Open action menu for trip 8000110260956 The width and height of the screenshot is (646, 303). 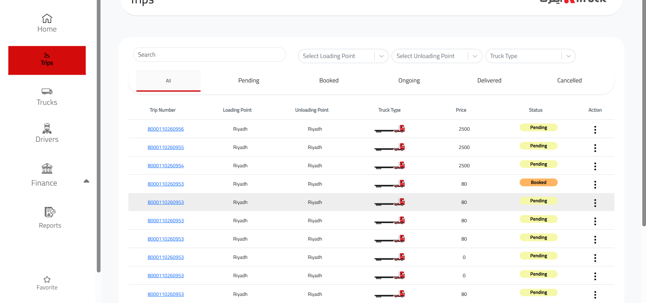[x=595, y=130]
